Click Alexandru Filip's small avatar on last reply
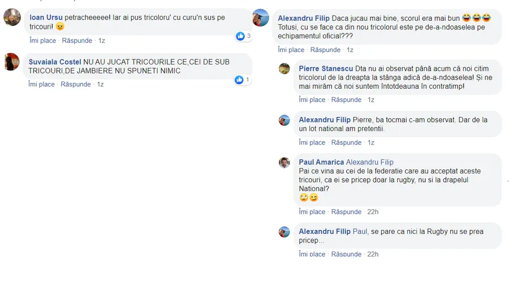 [284, 232]
